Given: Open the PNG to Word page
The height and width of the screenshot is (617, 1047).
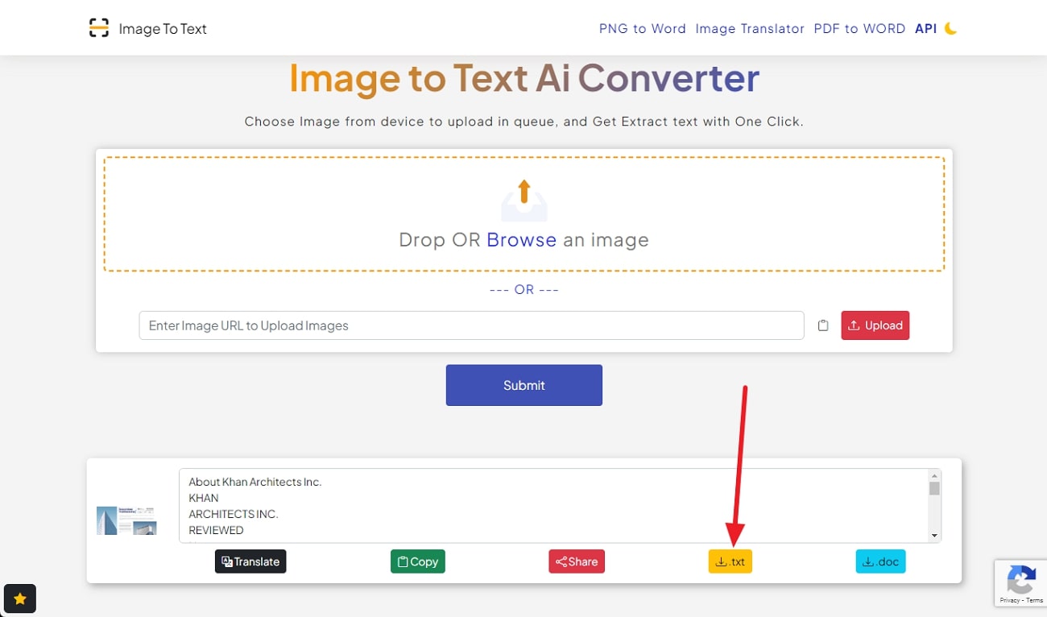Looking at the screenshot, I should (x=642, y=28).
